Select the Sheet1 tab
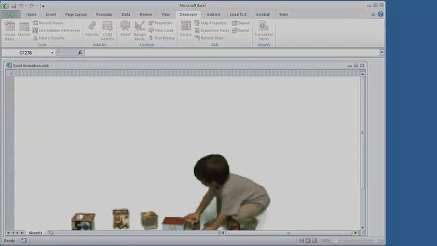Image resolution: width=437 pixels, height=246 pixels. click(x=36, y=233)
